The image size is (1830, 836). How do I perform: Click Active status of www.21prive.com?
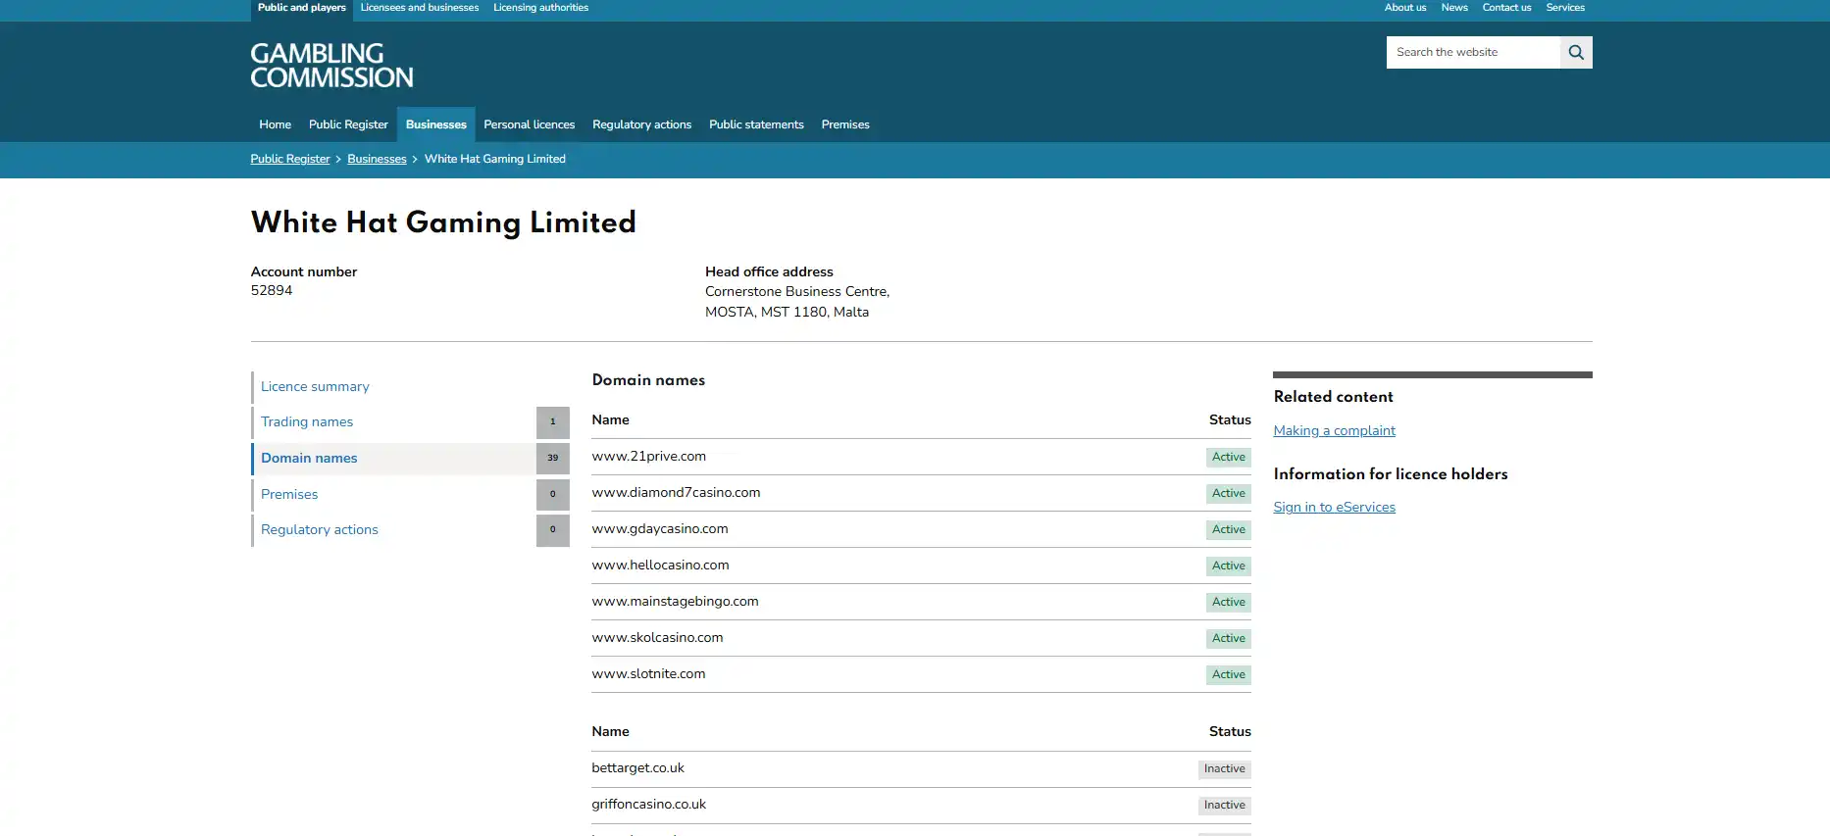click(1228, 458)
